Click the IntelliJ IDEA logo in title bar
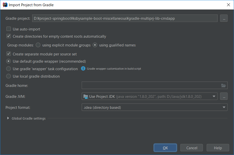234x155 pixels. (5, 5)
